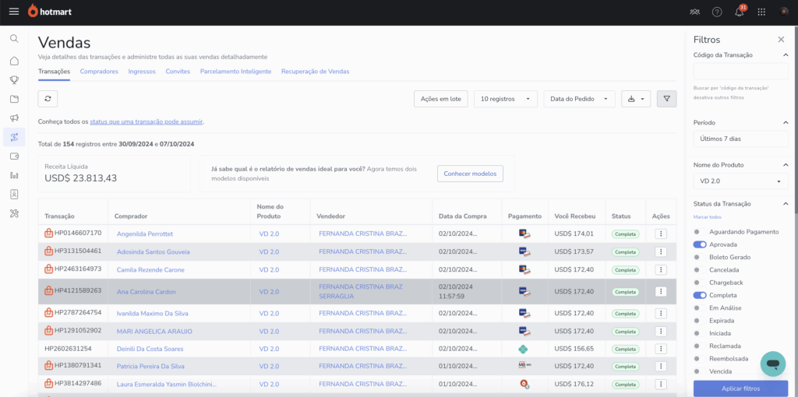Viewport: 798px width, 397px height.
Task: Open the 10 registros dropdown
Action: pos(505,99)
